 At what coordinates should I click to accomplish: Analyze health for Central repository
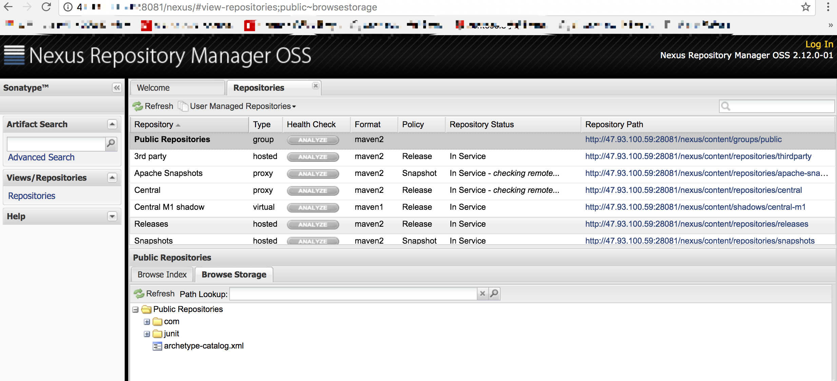313,191
